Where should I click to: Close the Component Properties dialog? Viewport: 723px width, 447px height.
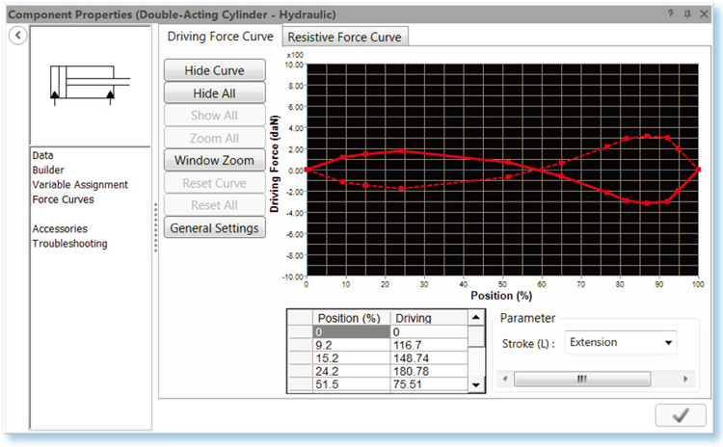click(x=704, y=13)
